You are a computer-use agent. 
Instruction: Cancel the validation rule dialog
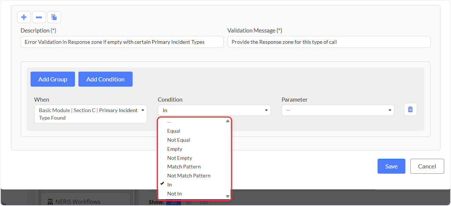point(427,166)
